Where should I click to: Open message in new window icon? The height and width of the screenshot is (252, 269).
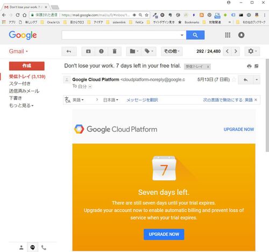257,66
